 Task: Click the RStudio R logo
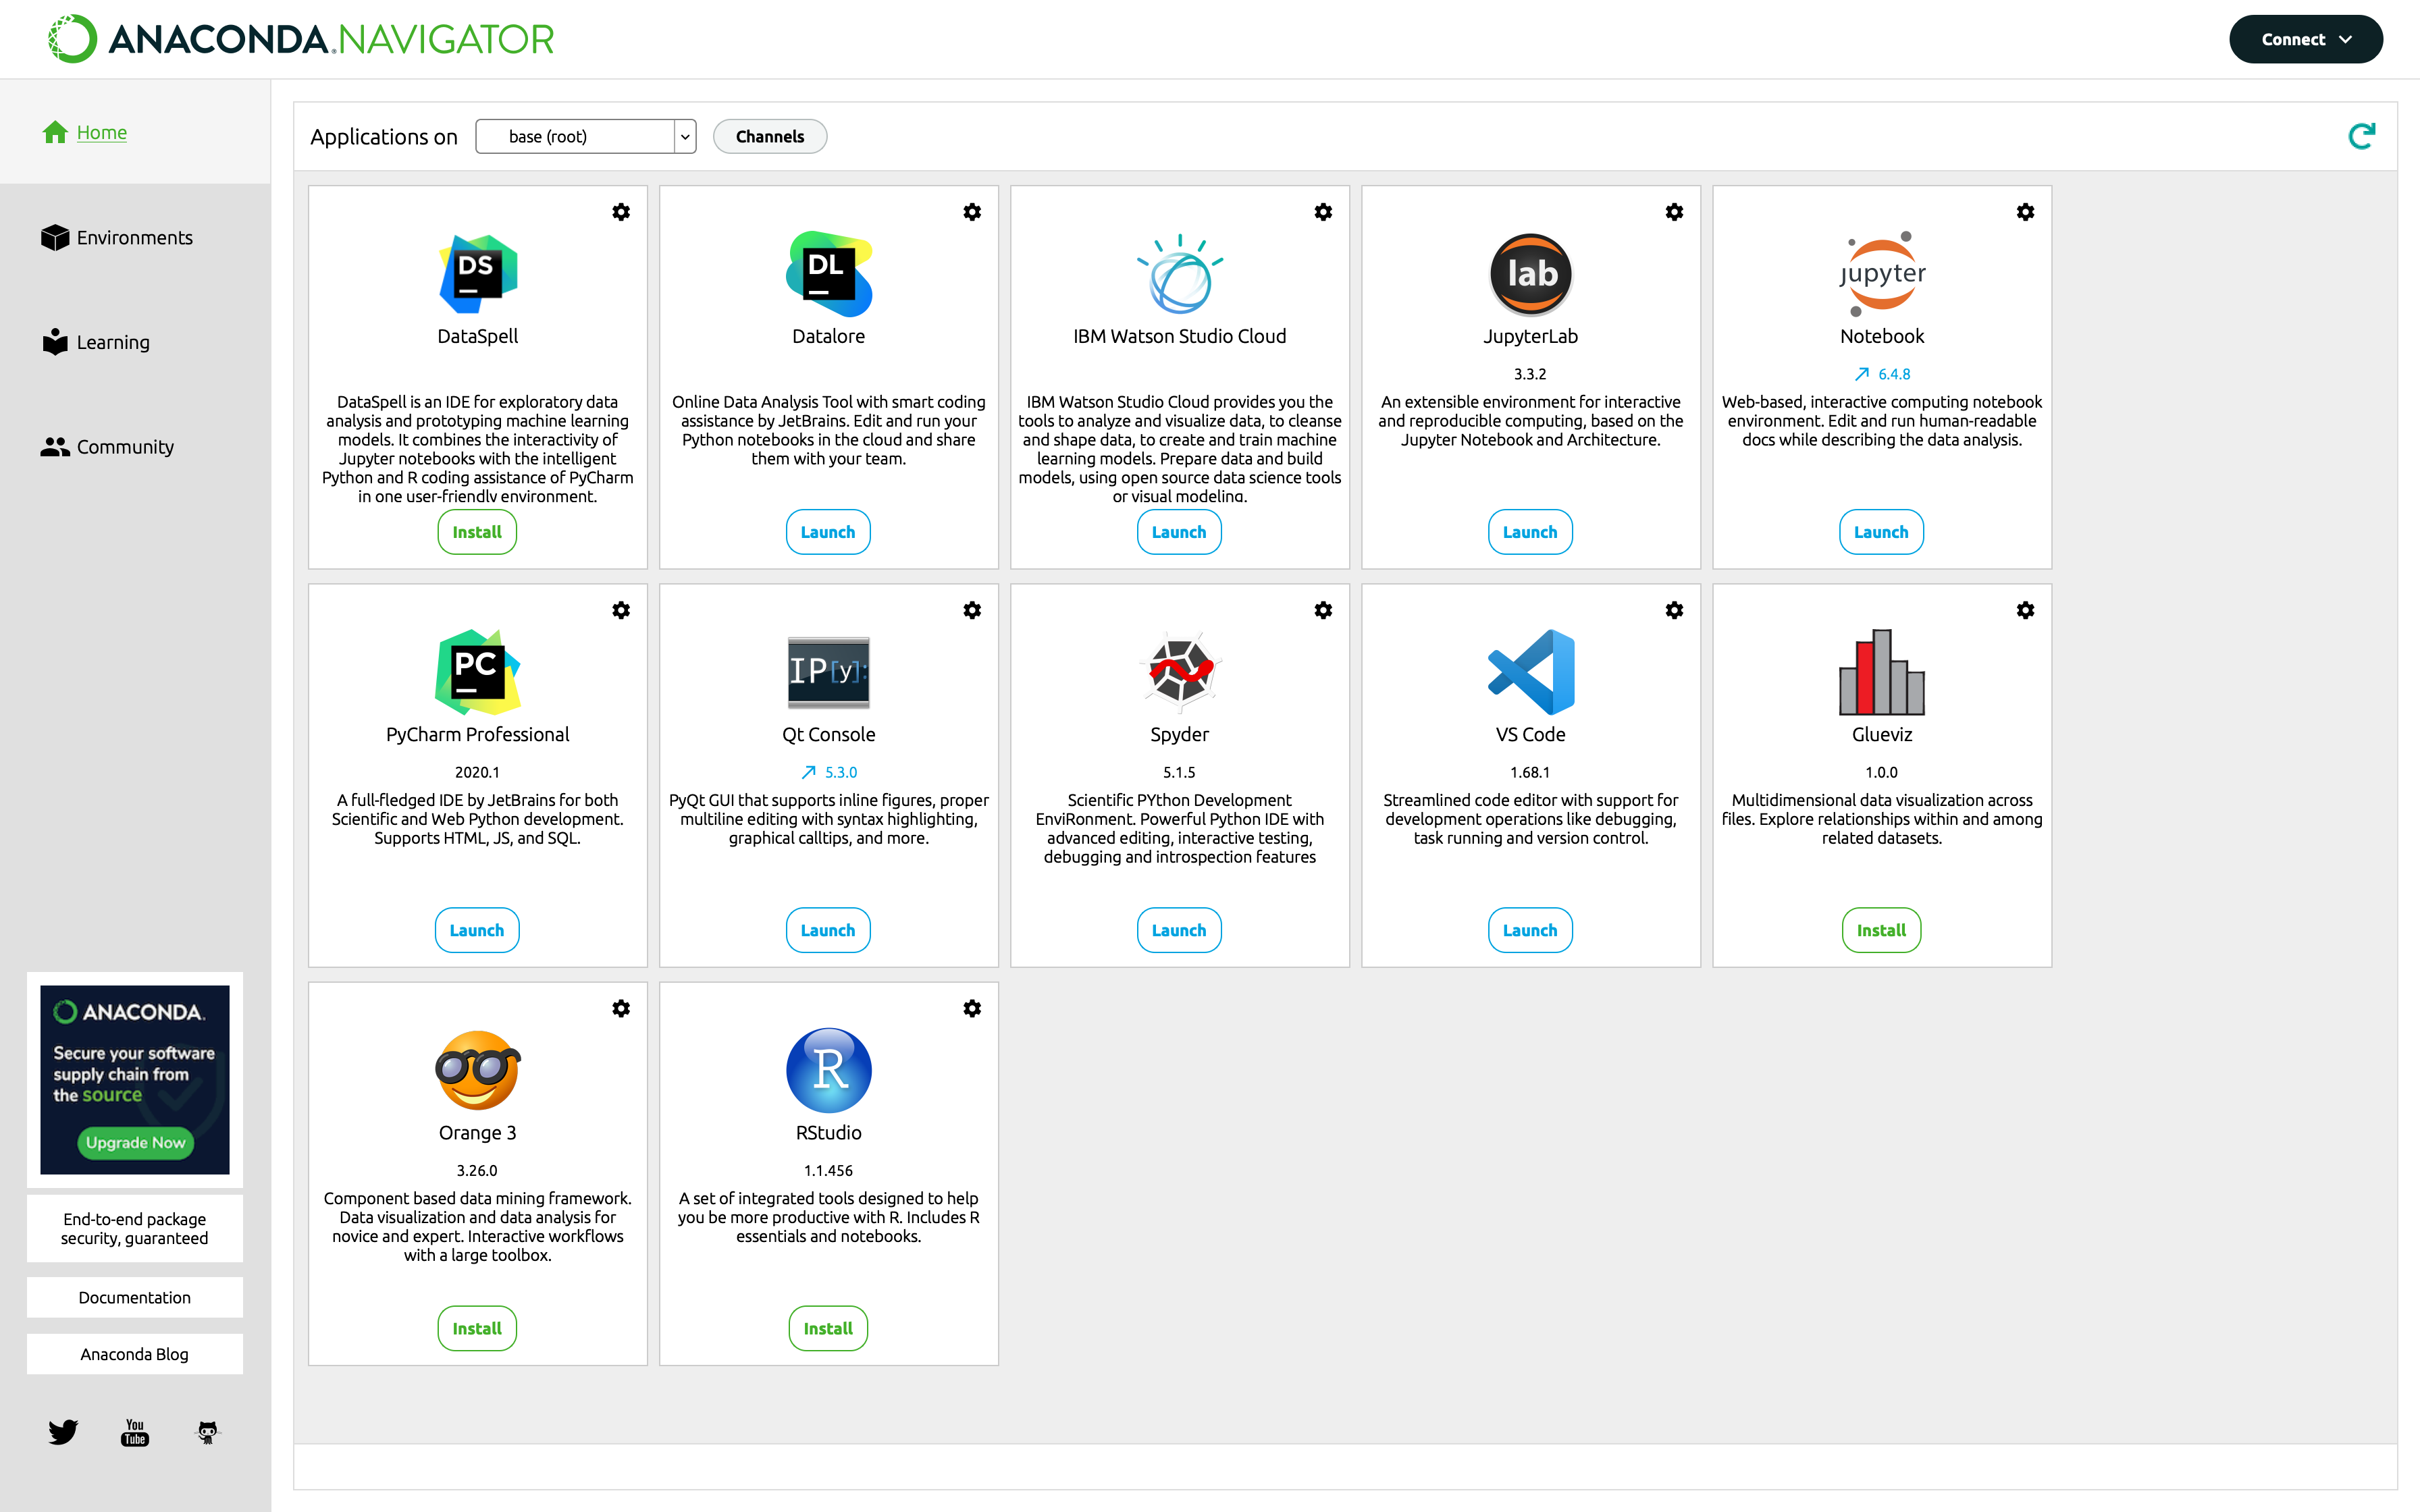pos(829,1069)
